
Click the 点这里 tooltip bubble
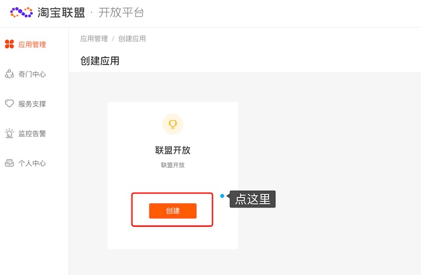tap(253, 199)
